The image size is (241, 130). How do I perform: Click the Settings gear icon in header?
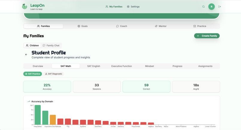(128, 7)
